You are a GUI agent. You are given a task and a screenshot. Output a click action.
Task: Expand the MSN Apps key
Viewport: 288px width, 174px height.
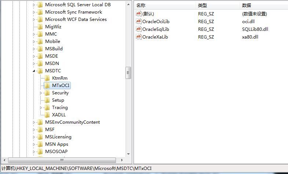pyautogui.click(x=34, y=144)
